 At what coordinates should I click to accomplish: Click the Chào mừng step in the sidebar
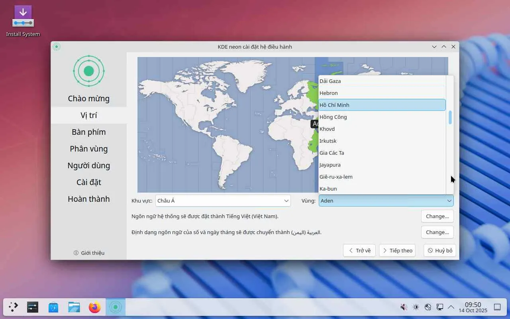pos(89,98)
